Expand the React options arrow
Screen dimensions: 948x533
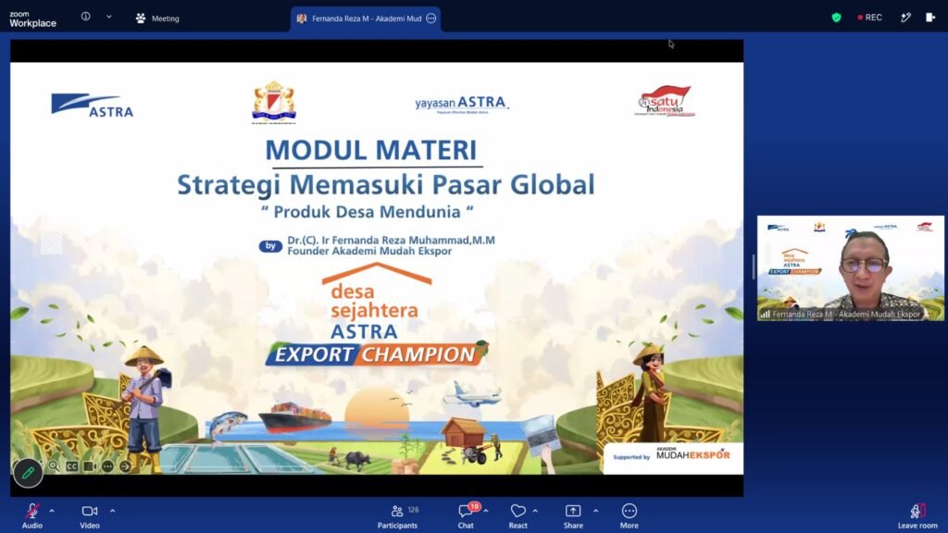[535, 511]
